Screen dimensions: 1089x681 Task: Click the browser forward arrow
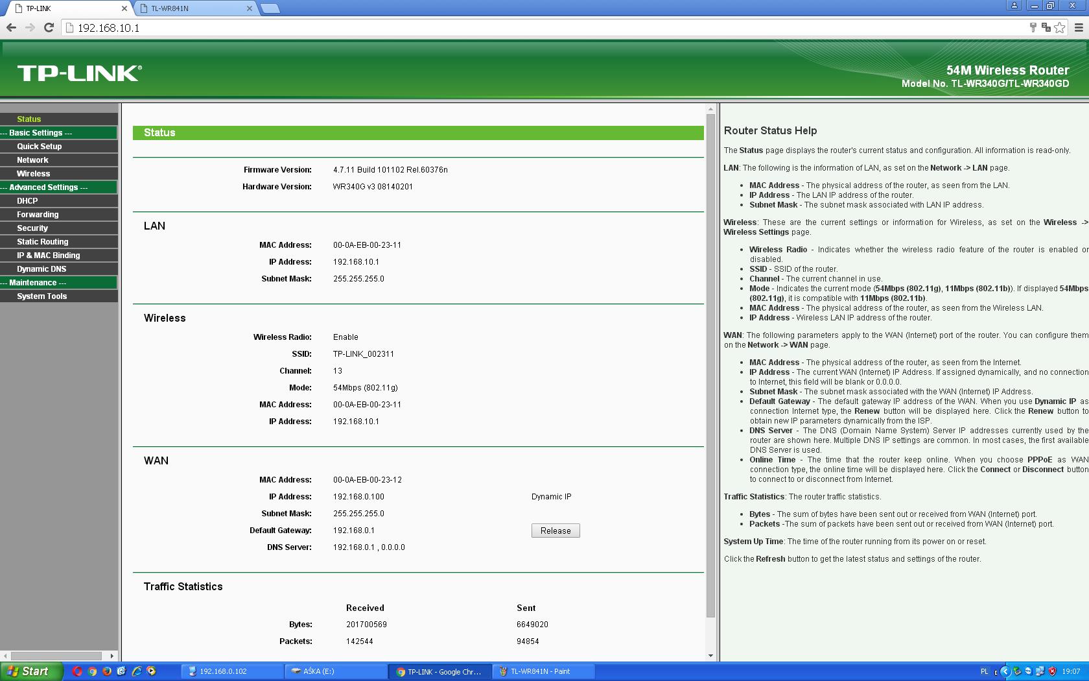click(x=30, y=27)
